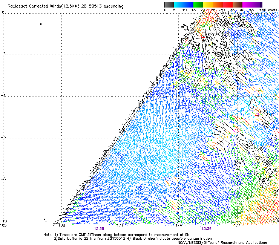Click the longitude label '171'
This screenshot has height=245, width=279.
pyautogui.click(x=120, y=225)
